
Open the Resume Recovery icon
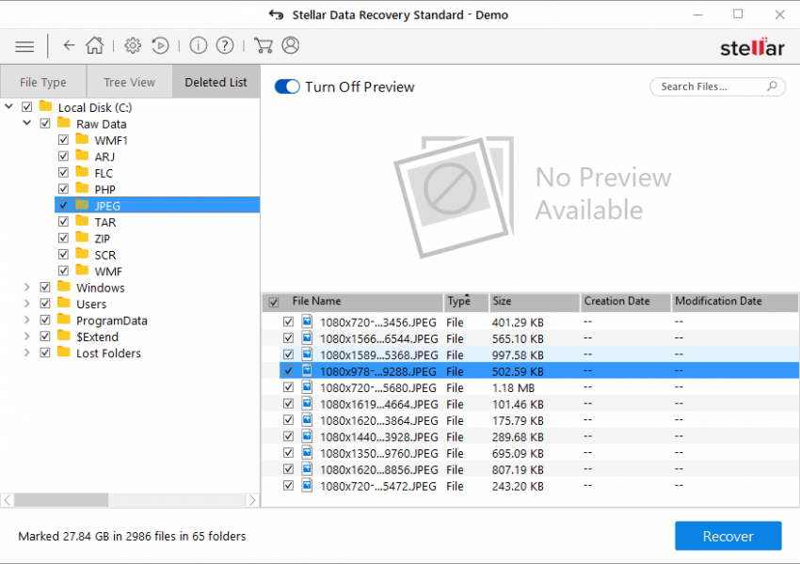160,46
